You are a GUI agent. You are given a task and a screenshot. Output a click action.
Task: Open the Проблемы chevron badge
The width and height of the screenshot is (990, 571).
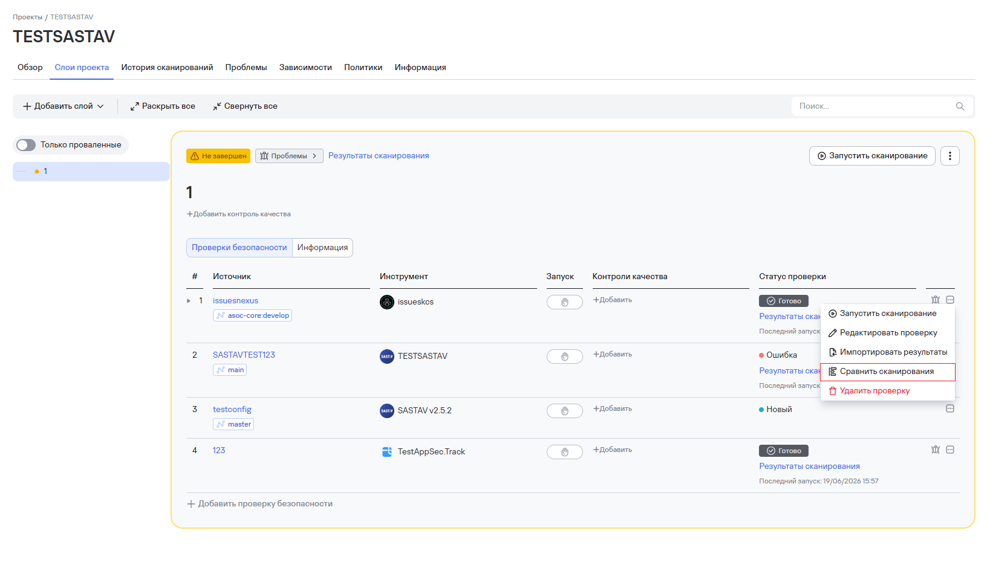coord(289,156)
